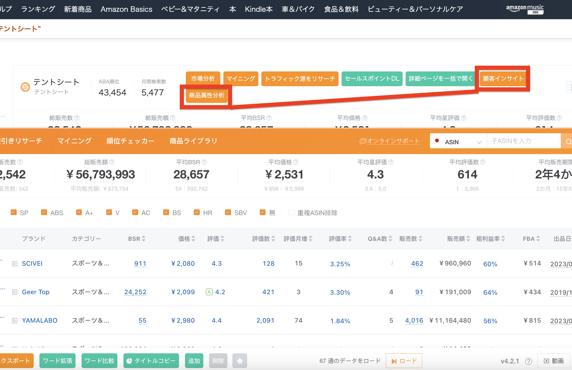Open detail icon for Geer Top row
Viewport: 572px width, 370px height.
15,292
